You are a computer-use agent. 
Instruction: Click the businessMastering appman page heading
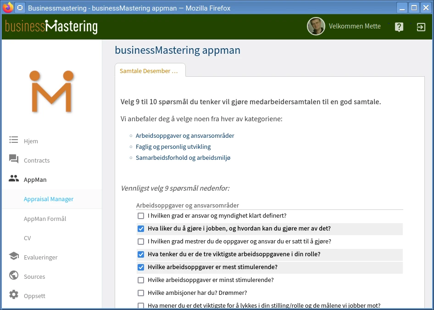click(x=178, y=51)
